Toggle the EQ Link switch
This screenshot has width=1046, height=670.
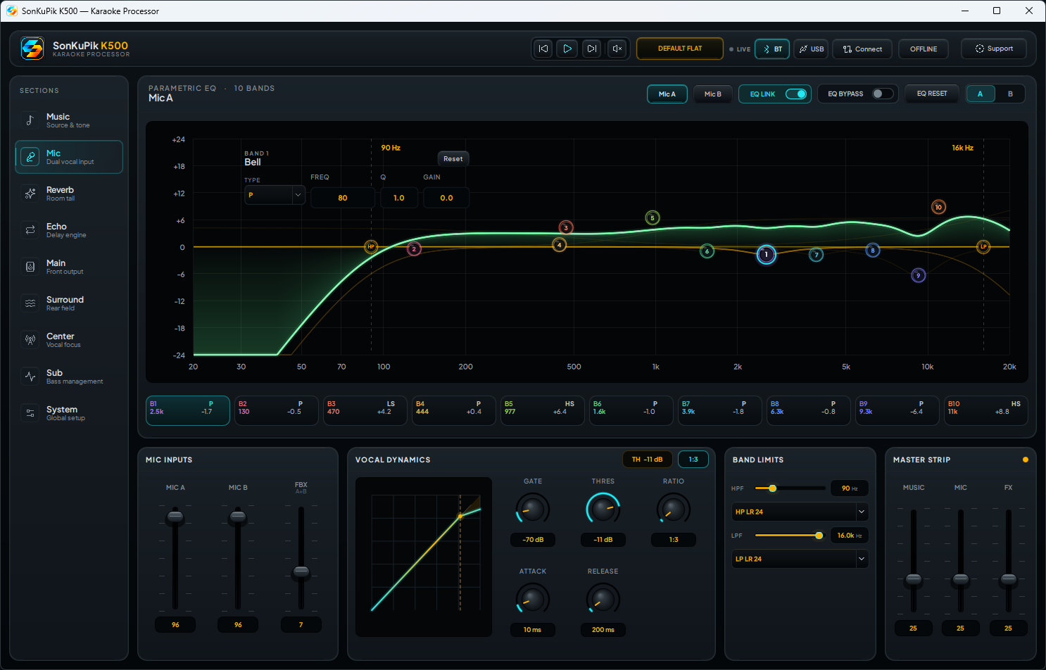click(x=796, y=94)
